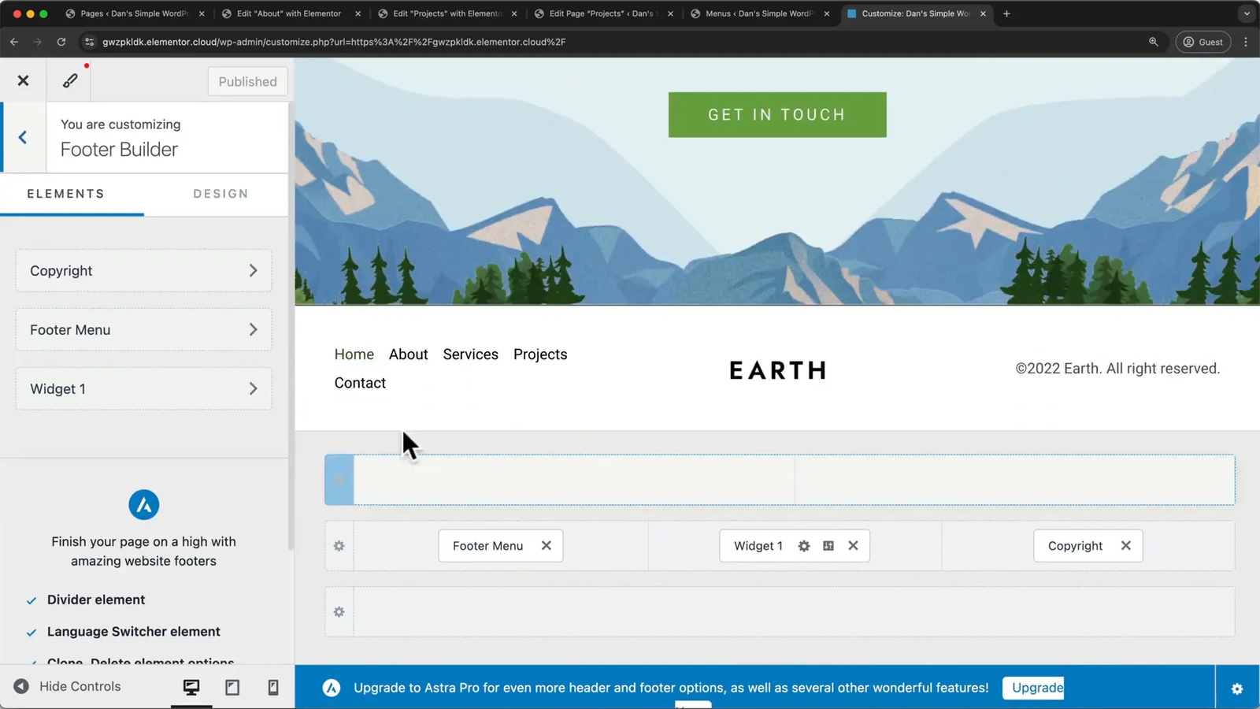The width and height of the screenshot is (1260, 709).
Task: Click the browser address bar URL
Action: [x=334, y=42]
